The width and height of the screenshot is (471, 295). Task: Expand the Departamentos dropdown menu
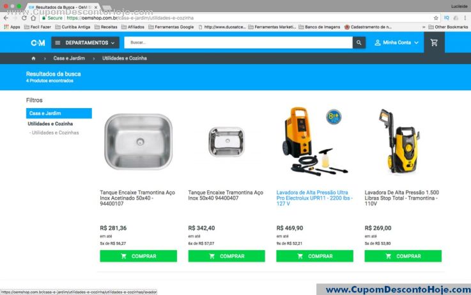point(85,43)
